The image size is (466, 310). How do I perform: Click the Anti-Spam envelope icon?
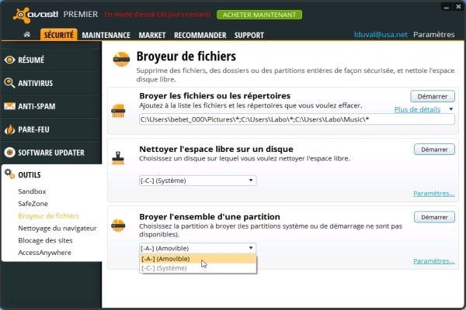[9, 106]
